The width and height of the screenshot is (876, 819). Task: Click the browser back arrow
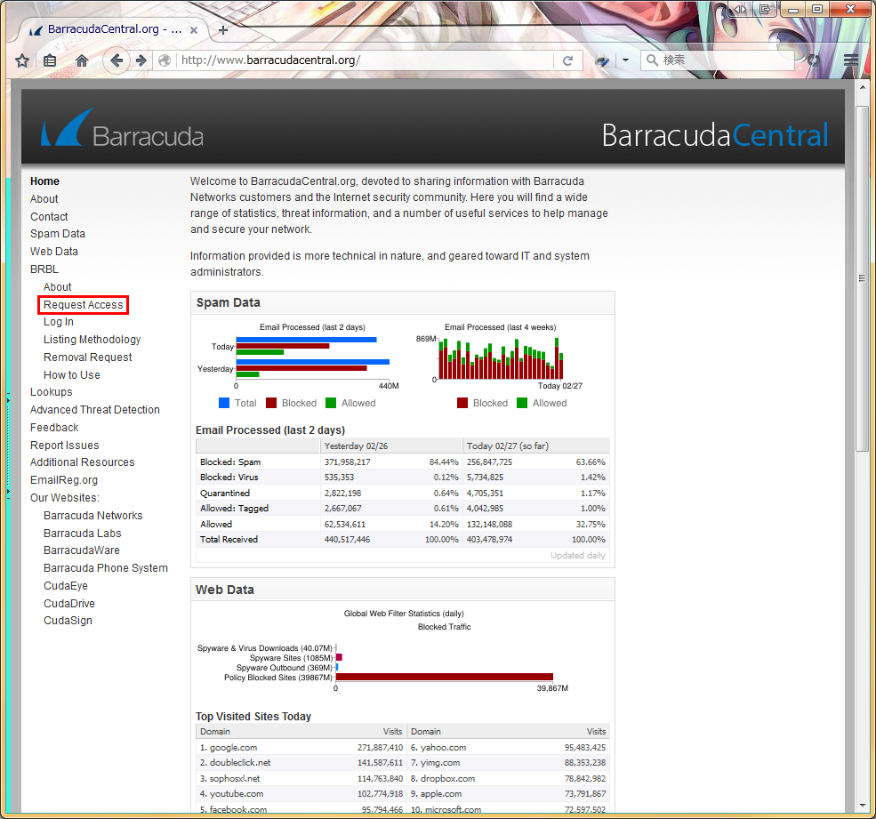coord(116,60)
